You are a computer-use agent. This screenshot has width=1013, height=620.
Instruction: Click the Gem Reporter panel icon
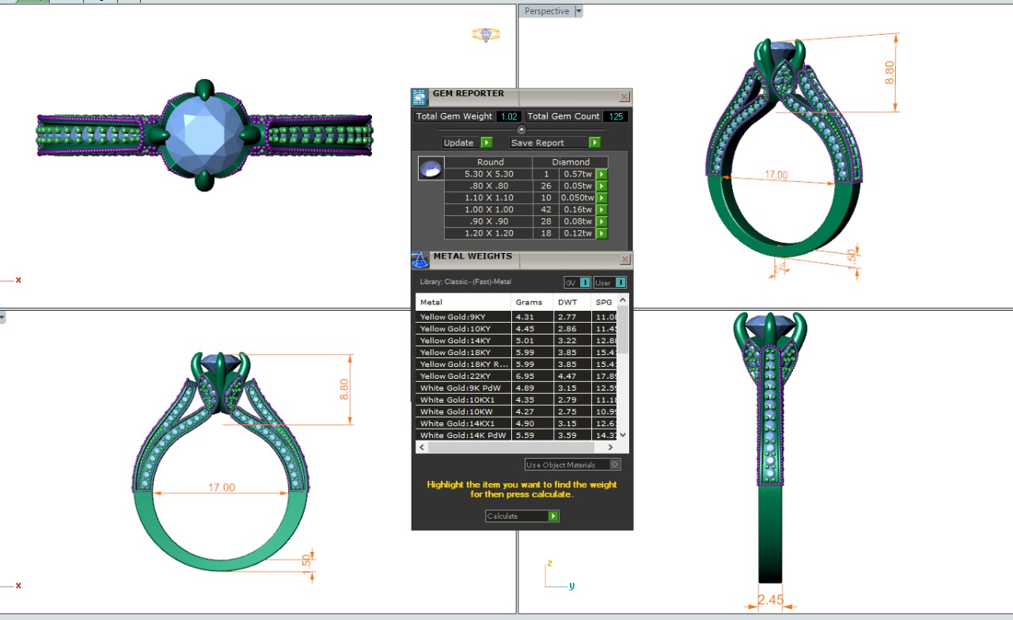[x=419, y=97]
